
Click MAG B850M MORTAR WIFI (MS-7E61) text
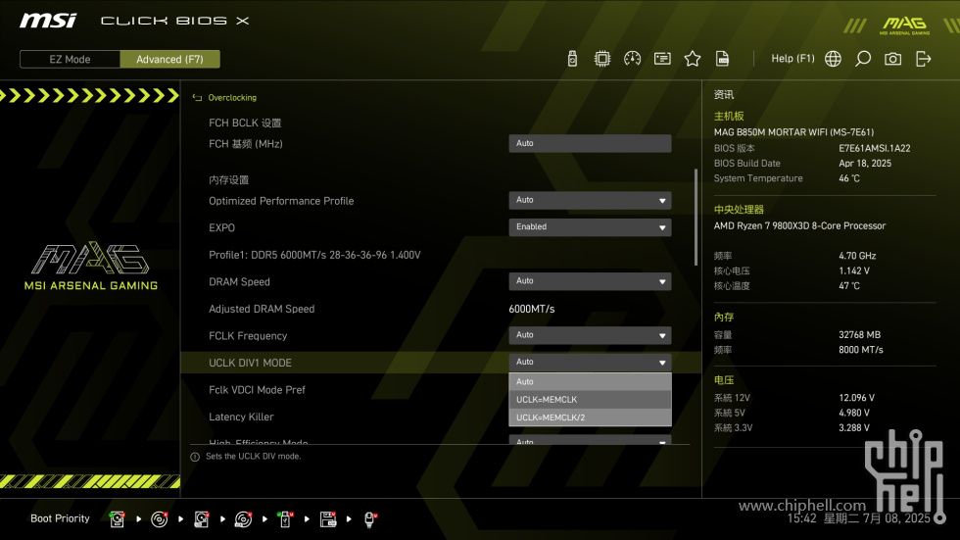click(x=793, y=131)
